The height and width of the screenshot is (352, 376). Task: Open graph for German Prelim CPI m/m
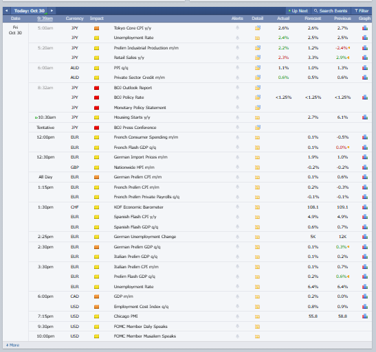pos(365,177)
